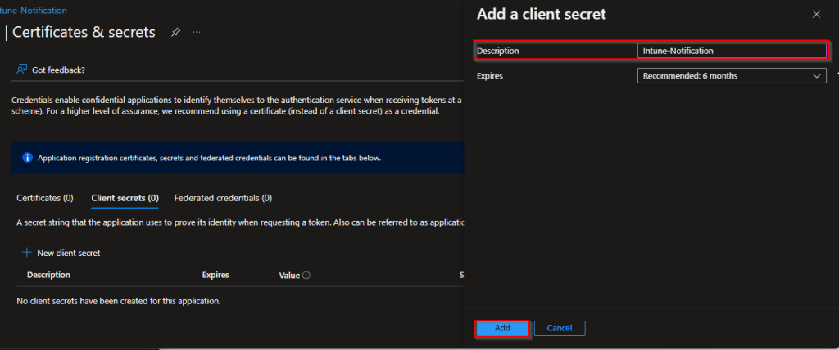
Task: Click the Expires column header in table
Action: (x=215, y=276)
